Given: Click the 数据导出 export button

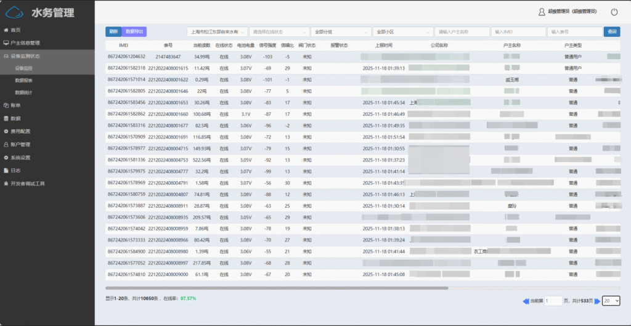Looking at the screenshot, I should click(134, 31).
